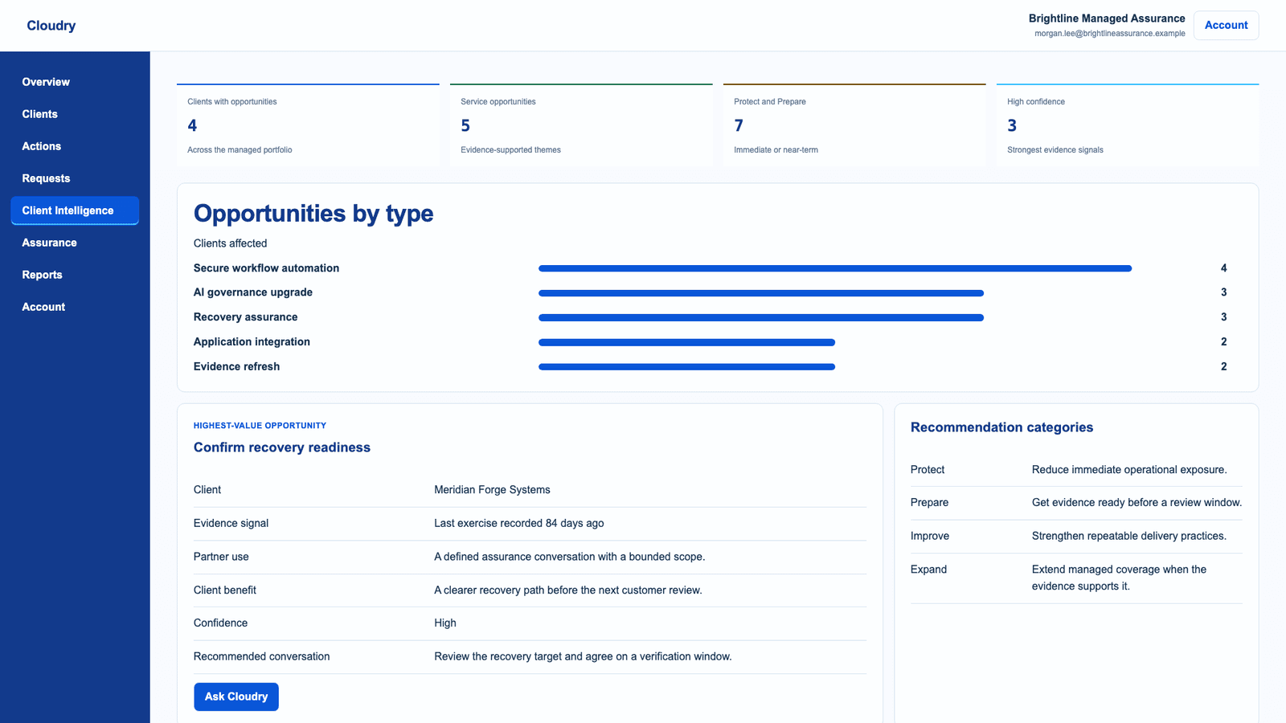Go to Clients in the sidebar
The width and height of the screenshot is (1286, 723).
click(x=75, y=114)
